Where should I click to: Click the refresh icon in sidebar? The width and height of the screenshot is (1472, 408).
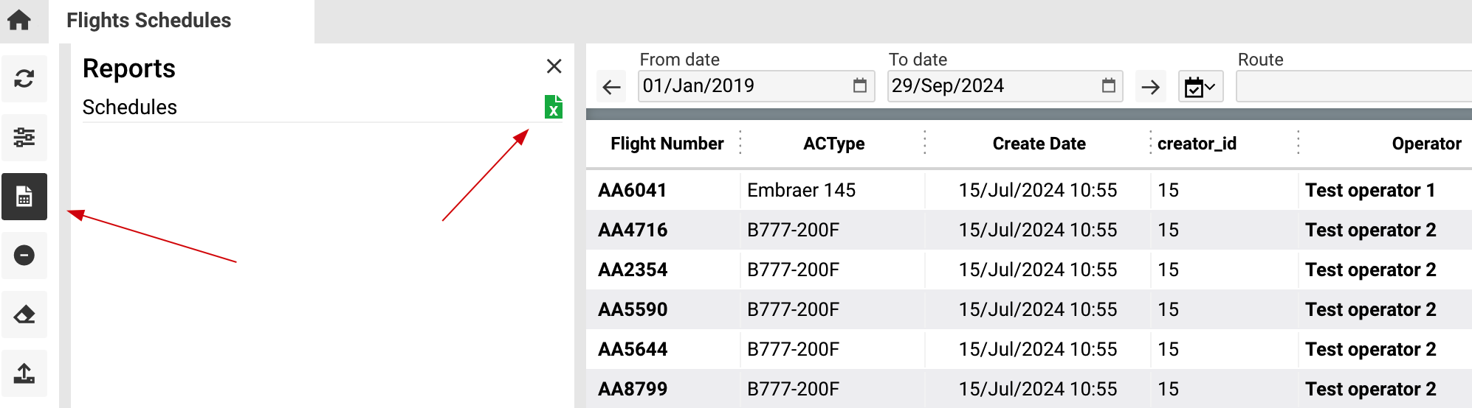coord(24,79)
